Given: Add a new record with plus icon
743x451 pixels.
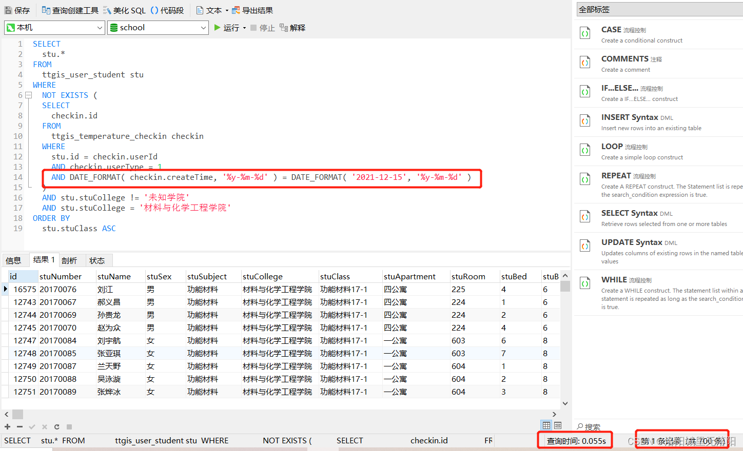Looking at the screenshot, I should point(7,426).
